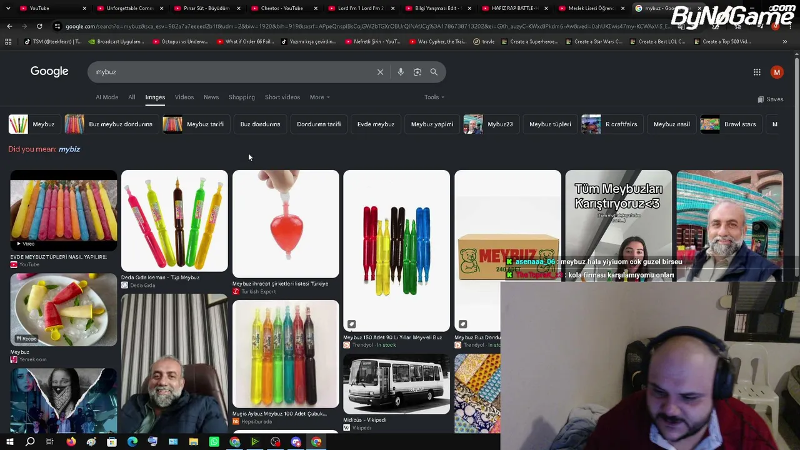Open the colorful ice pops video thumbnail
Screen dimensions: 800x450
[64, 209]
